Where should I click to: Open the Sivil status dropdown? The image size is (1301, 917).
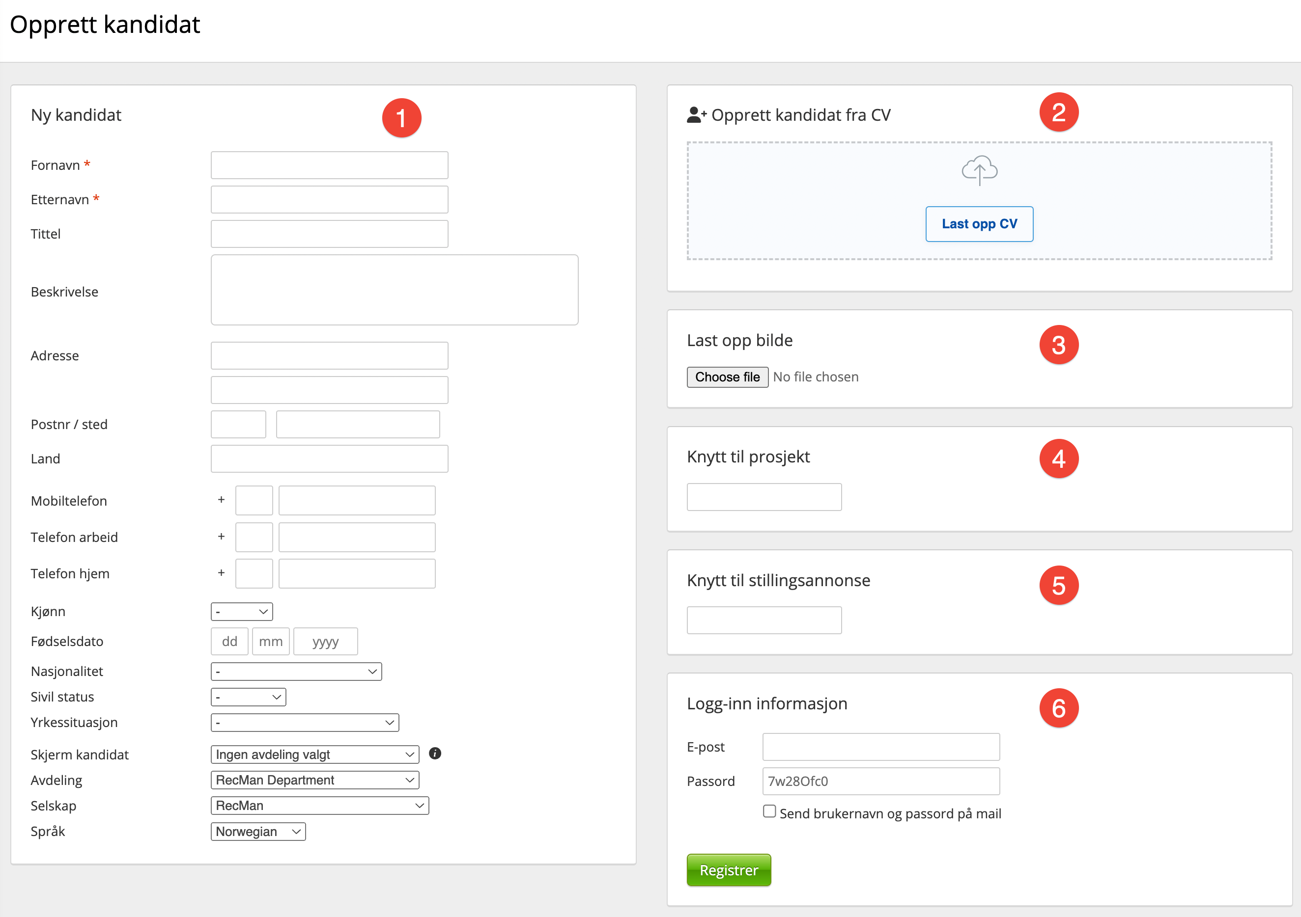tap(248, 697)
